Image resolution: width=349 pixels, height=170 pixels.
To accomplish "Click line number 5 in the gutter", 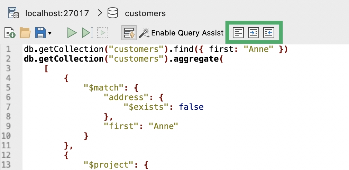I will (x=8, y=88).
